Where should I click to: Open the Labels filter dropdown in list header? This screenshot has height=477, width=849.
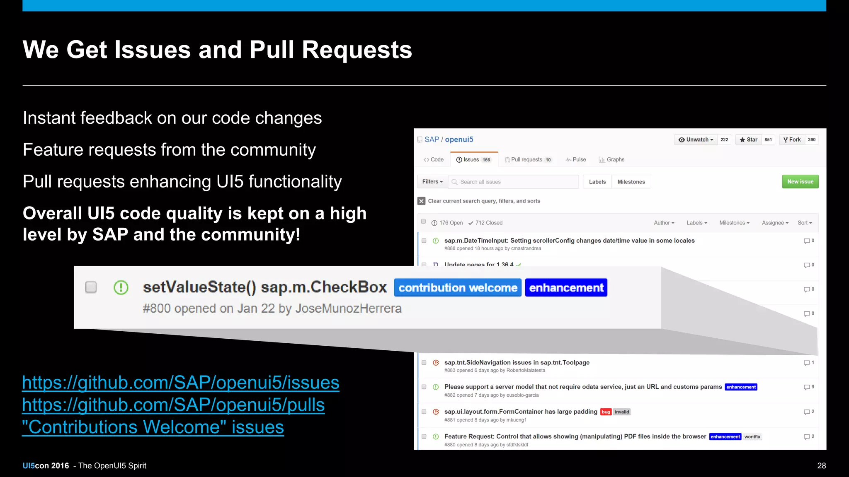697,223
